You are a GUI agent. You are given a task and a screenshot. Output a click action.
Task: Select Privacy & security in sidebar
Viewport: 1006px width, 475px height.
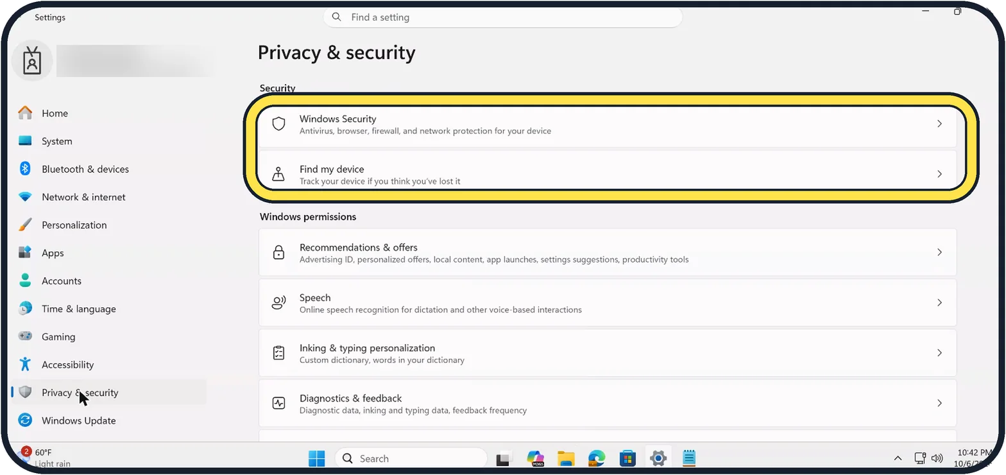tap(108, 392)
